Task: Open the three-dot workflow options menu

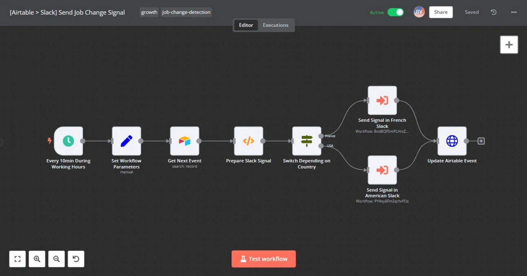Action: pos(514,12)
